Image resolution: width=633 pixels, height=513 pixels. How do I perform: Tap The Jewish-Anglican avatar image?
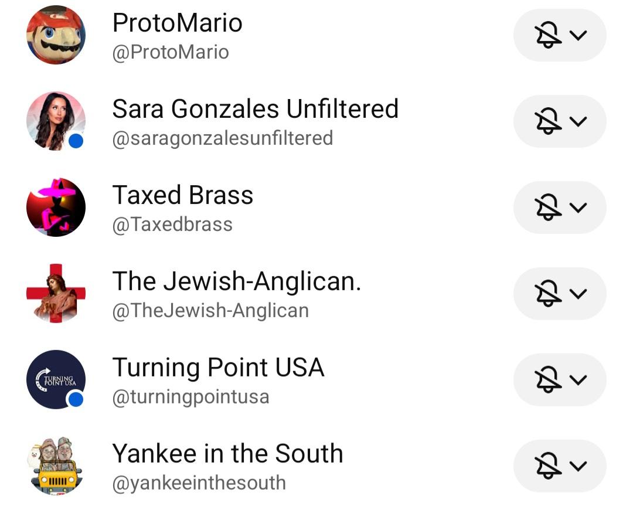(56, 294)
